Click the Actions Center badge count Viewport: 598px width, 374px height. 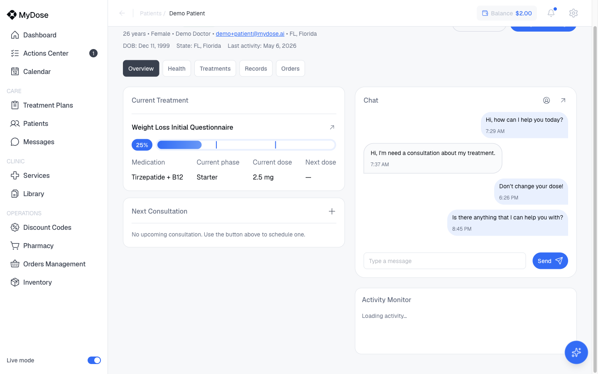point(93,53)
